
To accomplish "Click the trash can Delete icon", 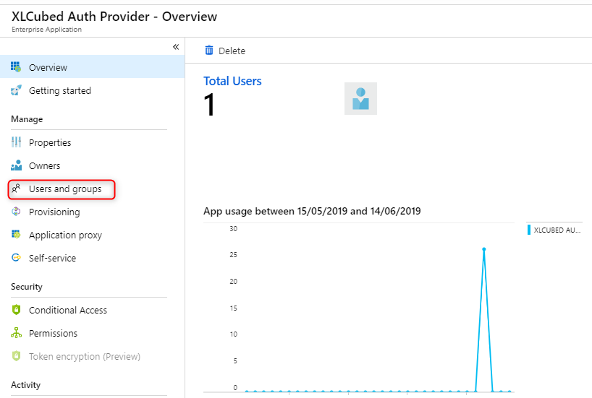I will point(209,51).
